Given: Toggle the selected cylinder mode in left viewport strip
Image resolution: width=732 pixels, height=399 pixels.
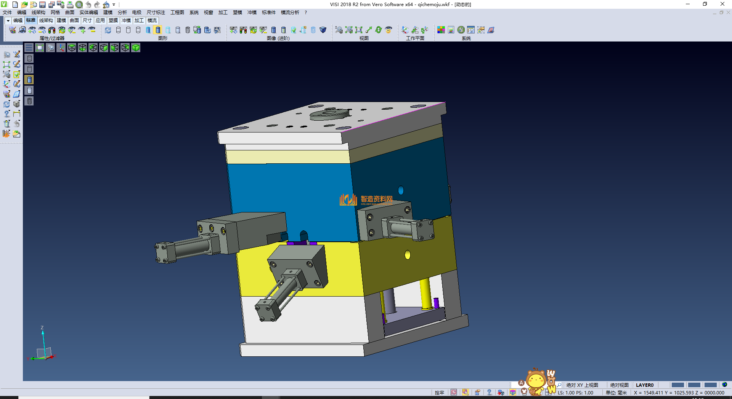Looking at the screenshot, I should tap(29, 80).
